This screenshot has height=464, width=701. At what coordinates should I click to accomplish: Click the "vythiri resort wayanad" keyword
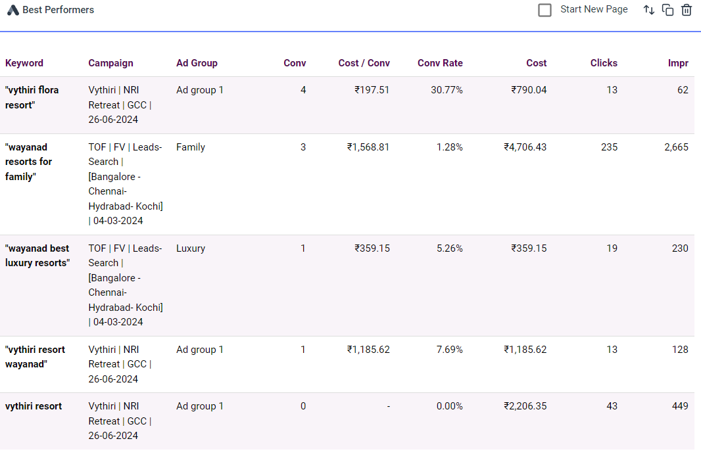(35, 357)
